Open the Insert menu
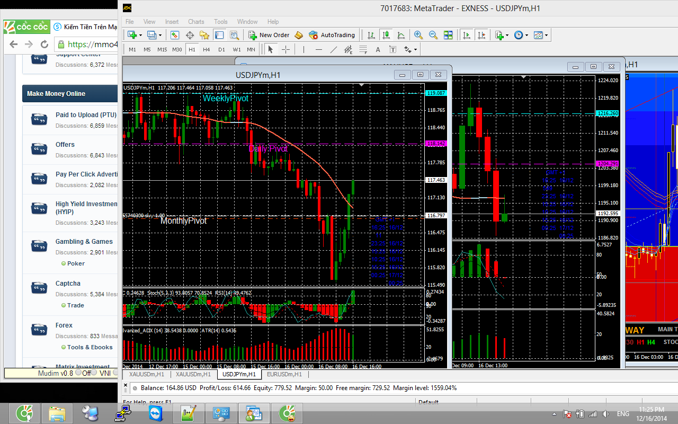 coord(172,22)
